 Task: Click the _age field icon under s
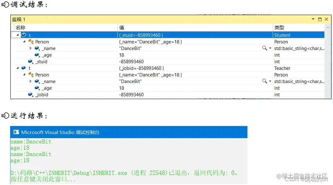pyautogui.click(x=37, y=55)
